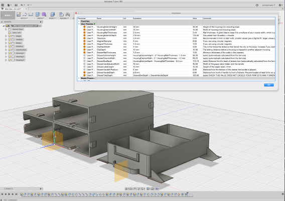
Task: Click the Save disk icon
Action: point(16,5)
